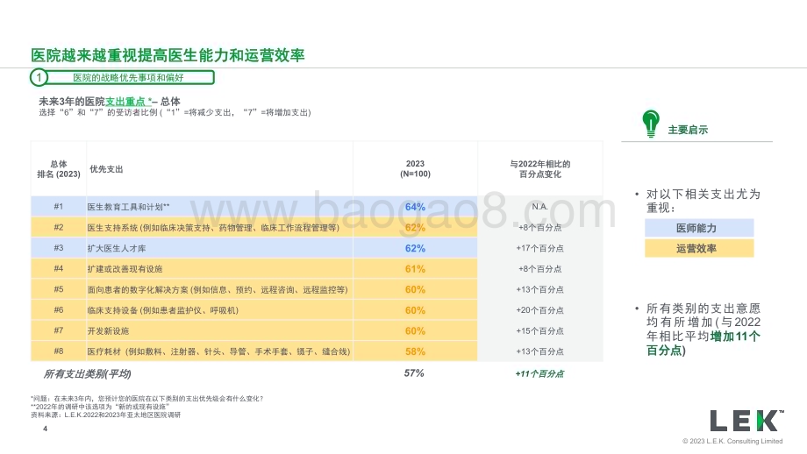Select the green +11个百分点 average change

539,373
